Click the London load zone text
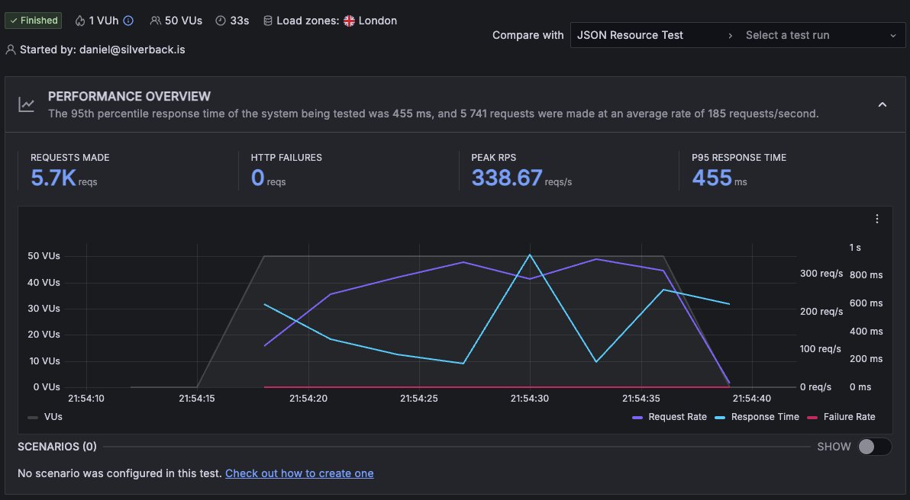This screenshot has height=500, width=910. 378,21
